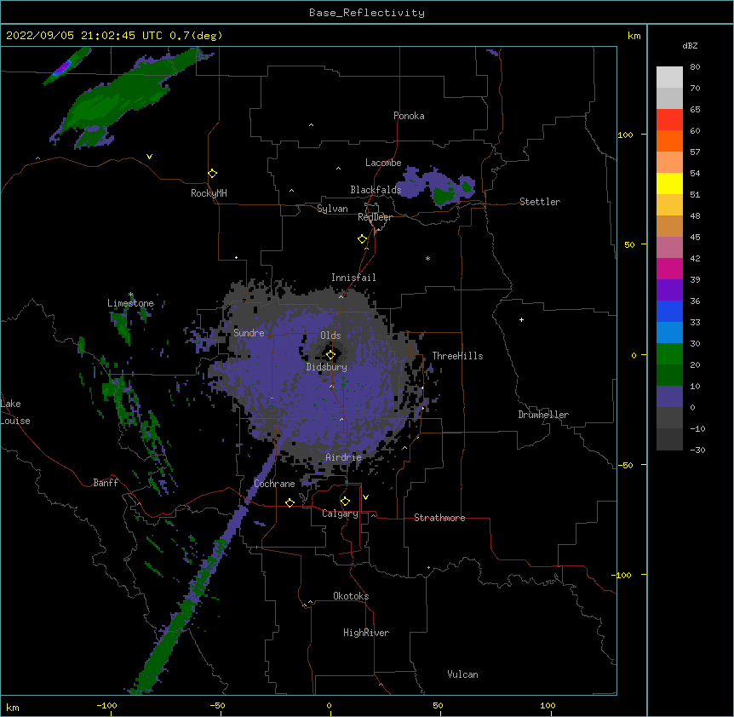Click the dBZ legend heading
Viewport: 734px width, 717px height.
coord(690,46)
